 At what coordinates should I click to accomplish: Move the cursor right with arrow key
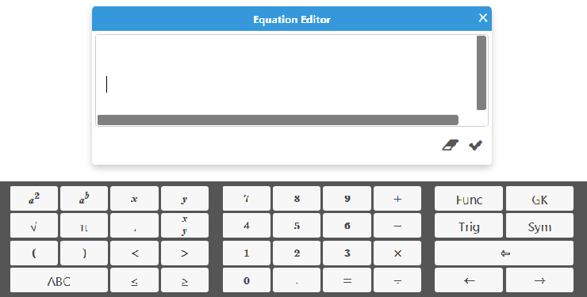(539, 280)
